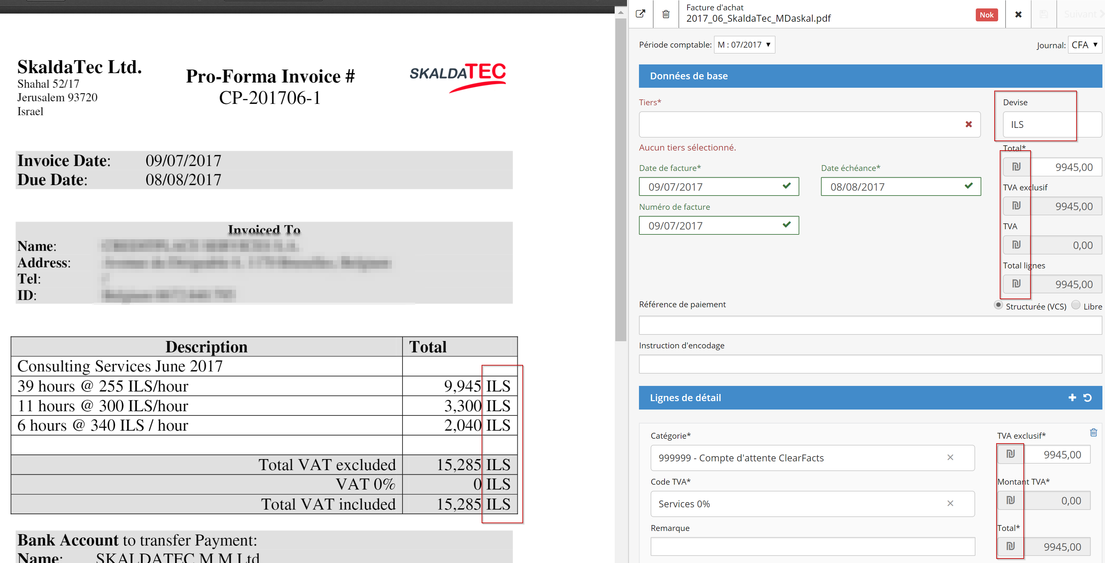Click the Données de base section header
This screenshot has width=1105, height=563.
tap(870, 76)
